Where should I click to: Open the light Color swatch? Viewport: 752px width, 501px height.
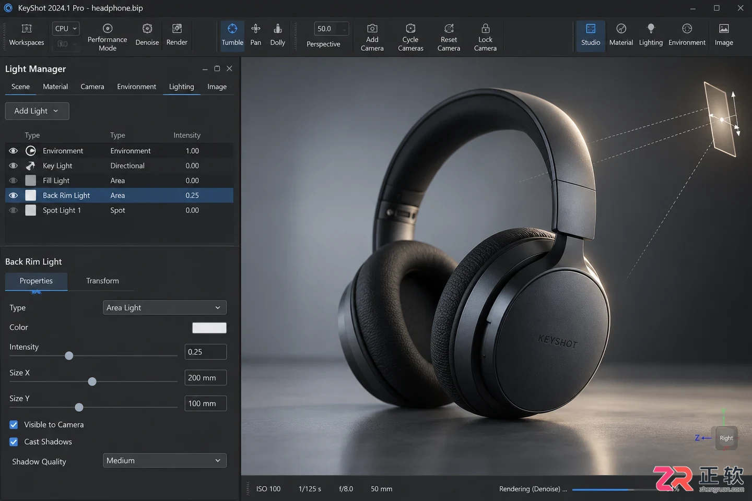coord(209,328)
